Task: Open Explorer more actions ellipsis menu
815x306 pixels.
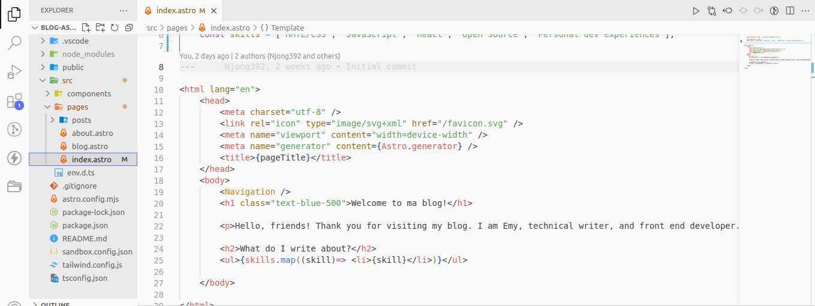Action: [x=124, y=11]
